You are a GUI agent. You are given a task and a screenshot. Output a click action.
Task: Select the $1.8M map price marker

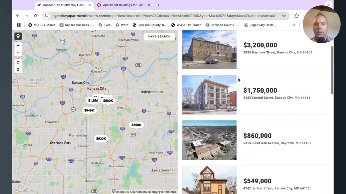(x=93, y=101)
